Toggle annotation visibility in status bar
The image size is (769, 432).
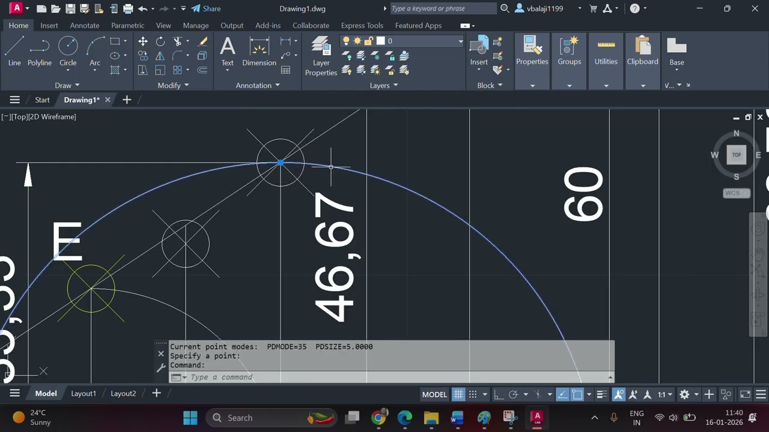[x=618, y=394]
